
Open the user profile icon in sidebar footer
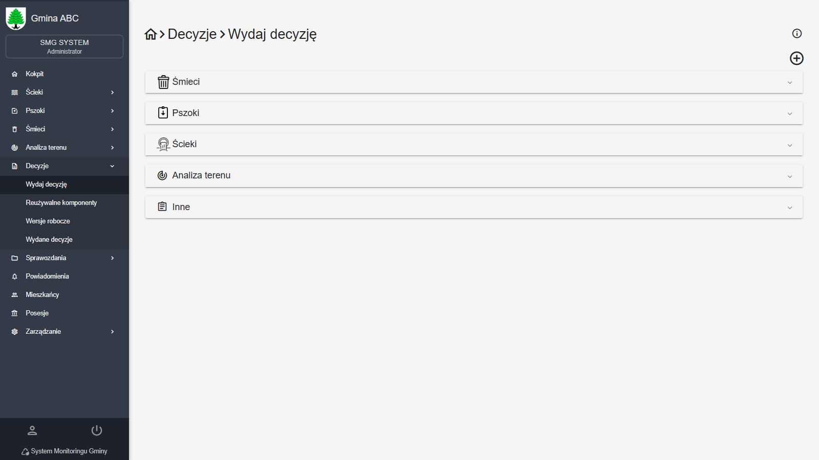pos(32,430)
